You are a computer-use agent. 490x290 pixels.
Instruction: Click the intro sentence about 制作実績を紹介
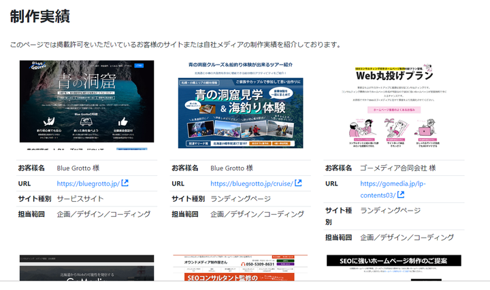tap(176, 45)
